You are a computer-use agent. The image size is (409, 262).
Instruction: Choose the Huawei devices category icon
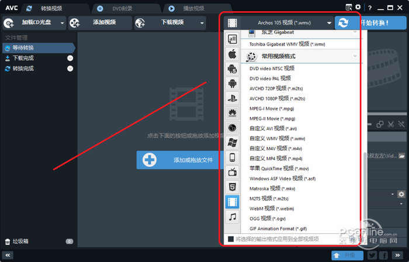pos(232,113)
